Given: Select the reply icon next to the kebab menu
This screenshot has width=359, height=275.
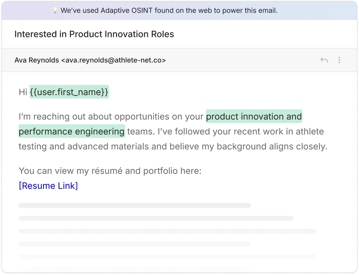Looking at the screenshot, I should [x=324, y=60].
